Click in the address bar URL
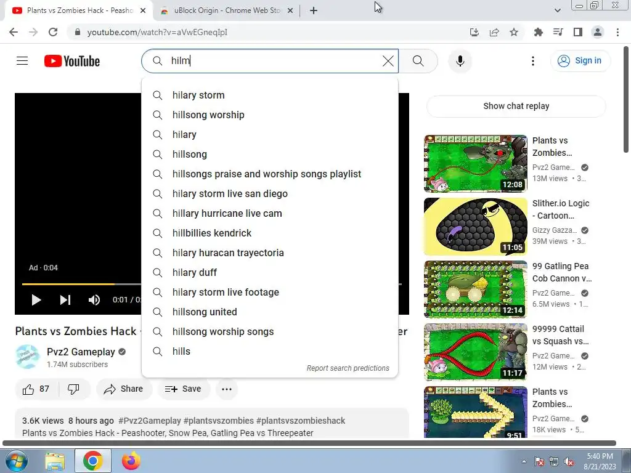The image size is (631, 473). [157, 32]
